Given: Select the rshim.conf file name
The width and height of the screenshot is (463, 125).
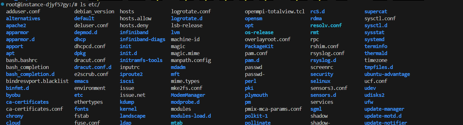Looking at the screenshot, I should [325, 46].
